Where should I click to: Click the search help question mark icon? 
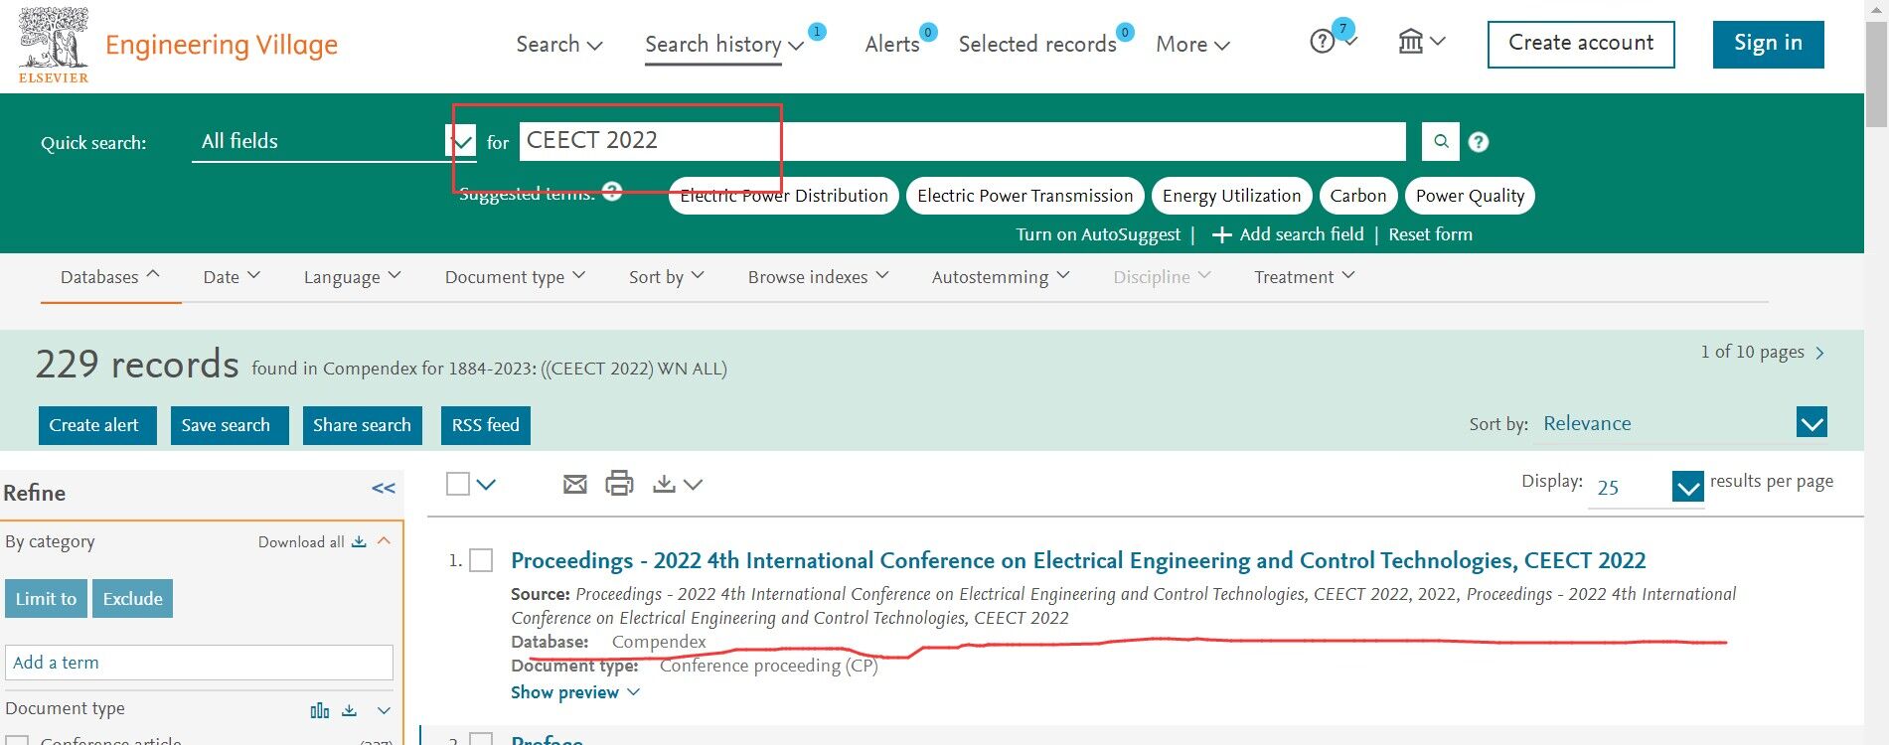1479,142
